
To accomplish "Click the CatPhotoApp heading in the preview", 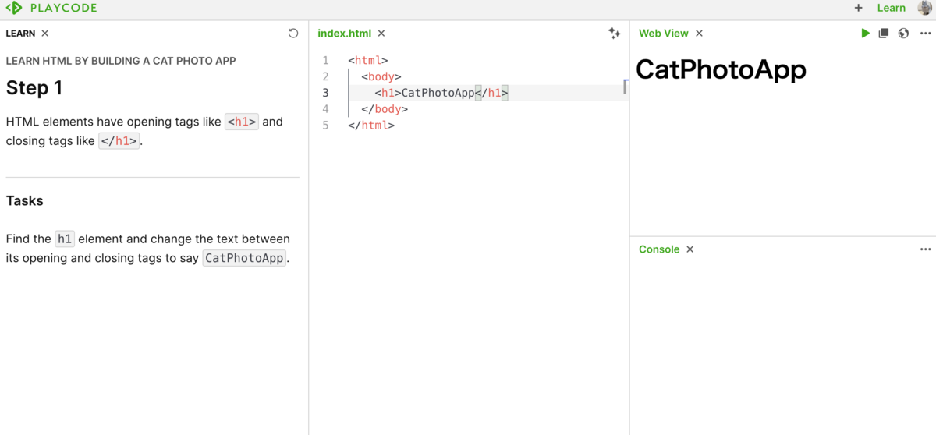I will 721,69.
